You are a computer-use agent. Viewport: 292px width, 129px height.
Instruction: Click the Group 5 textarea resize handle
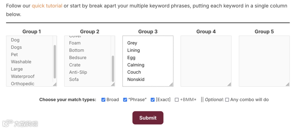(x=287, y=84)
